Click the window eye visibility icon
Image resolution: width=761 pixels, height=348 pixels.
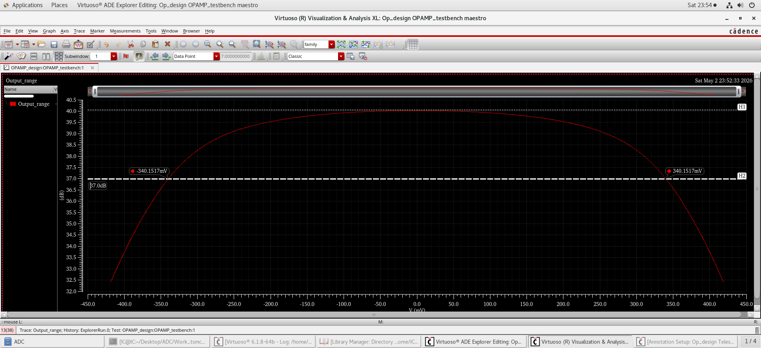coord(363,56)
